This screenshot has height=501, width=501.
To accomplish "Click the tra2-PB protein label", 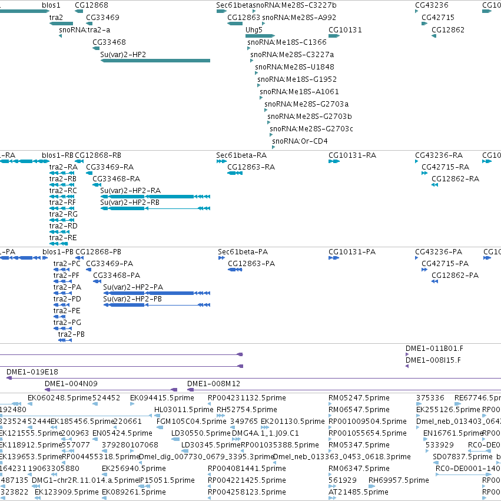I will coord(71,334).
